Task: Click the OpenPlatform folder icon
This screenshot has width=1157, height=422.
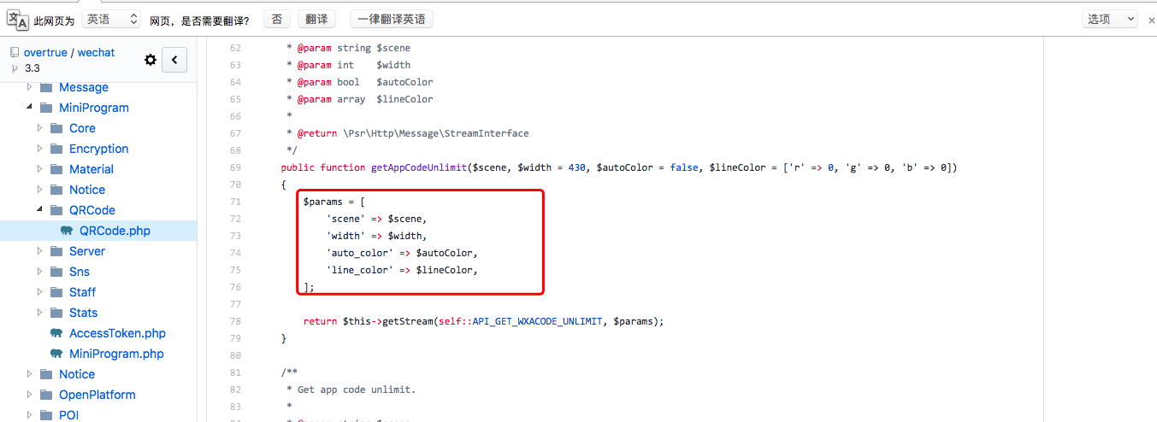Action: pos(46,395)
